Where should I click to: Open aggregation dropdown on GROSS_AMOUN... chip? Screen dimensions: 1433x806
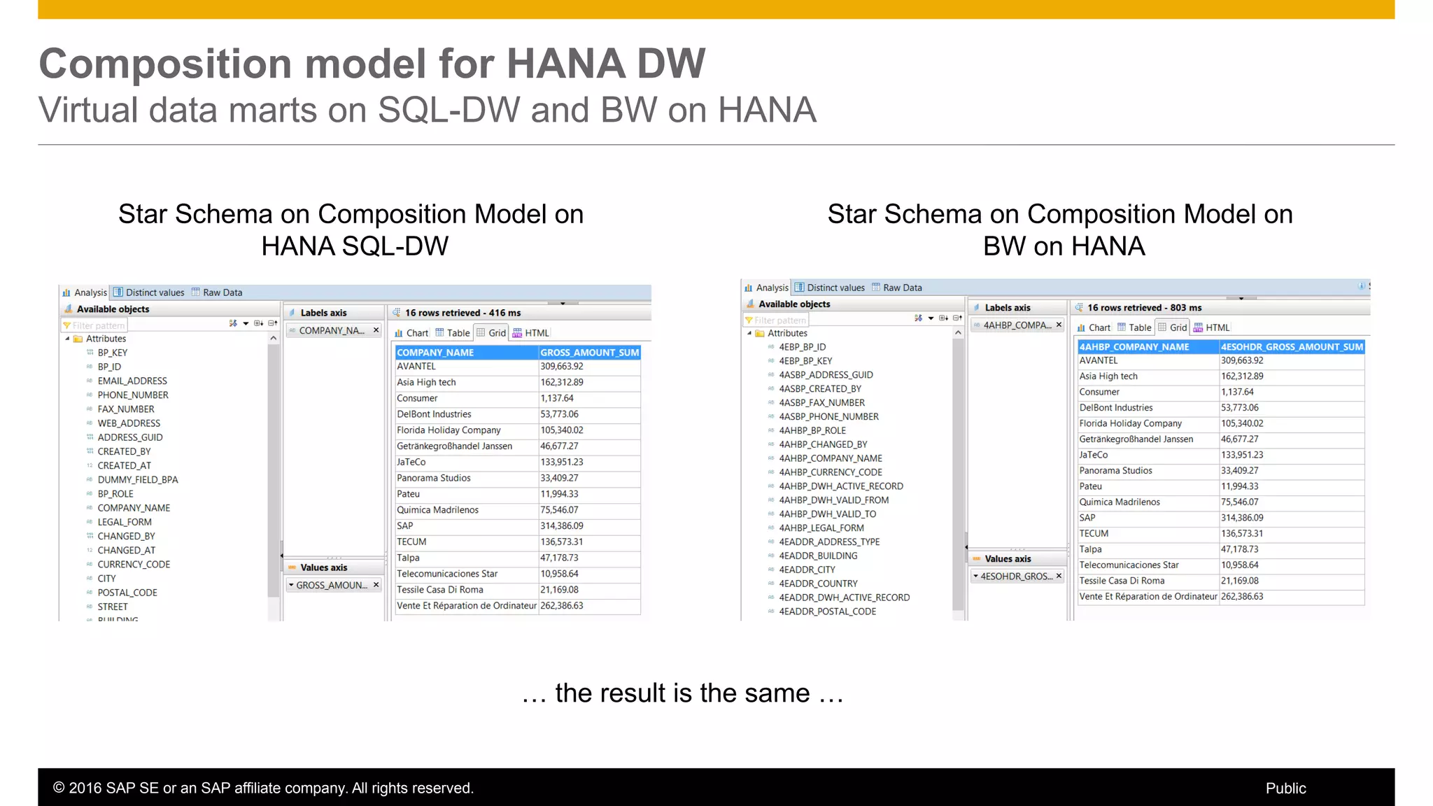(291, 585)
